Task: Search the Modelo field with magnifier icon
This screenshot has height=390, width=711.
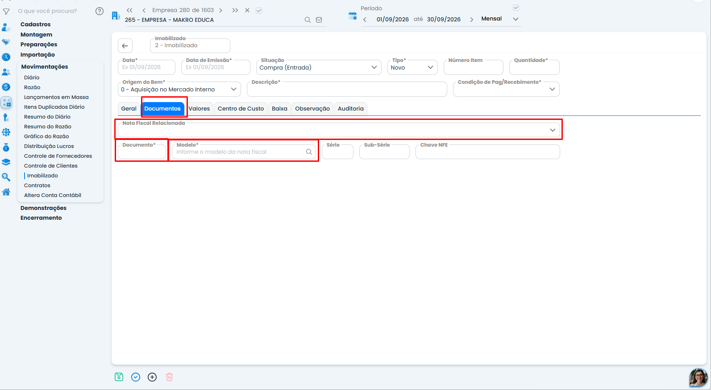Action: pos(309,152)
